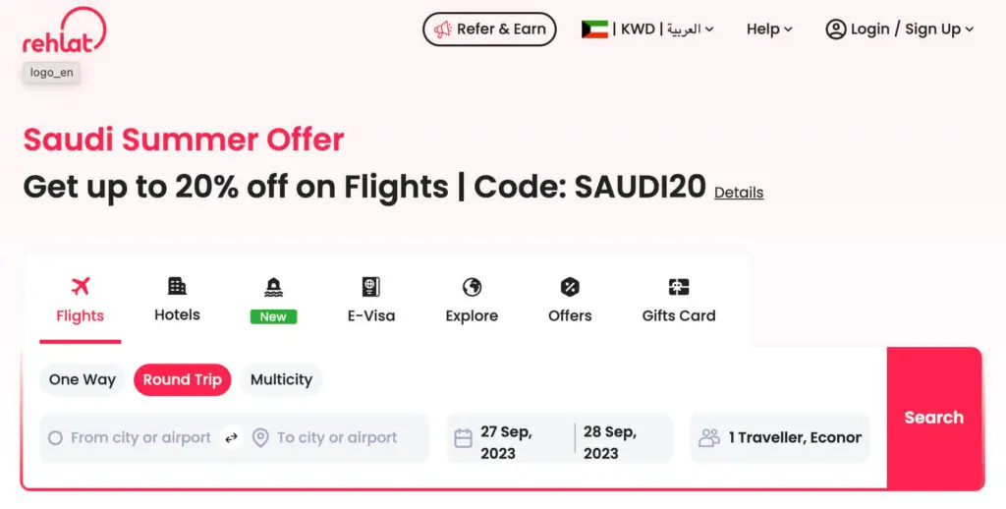Click the calendar icon in date field
This screenshot has height=509, width=1006.
click(x=463, y=438)
